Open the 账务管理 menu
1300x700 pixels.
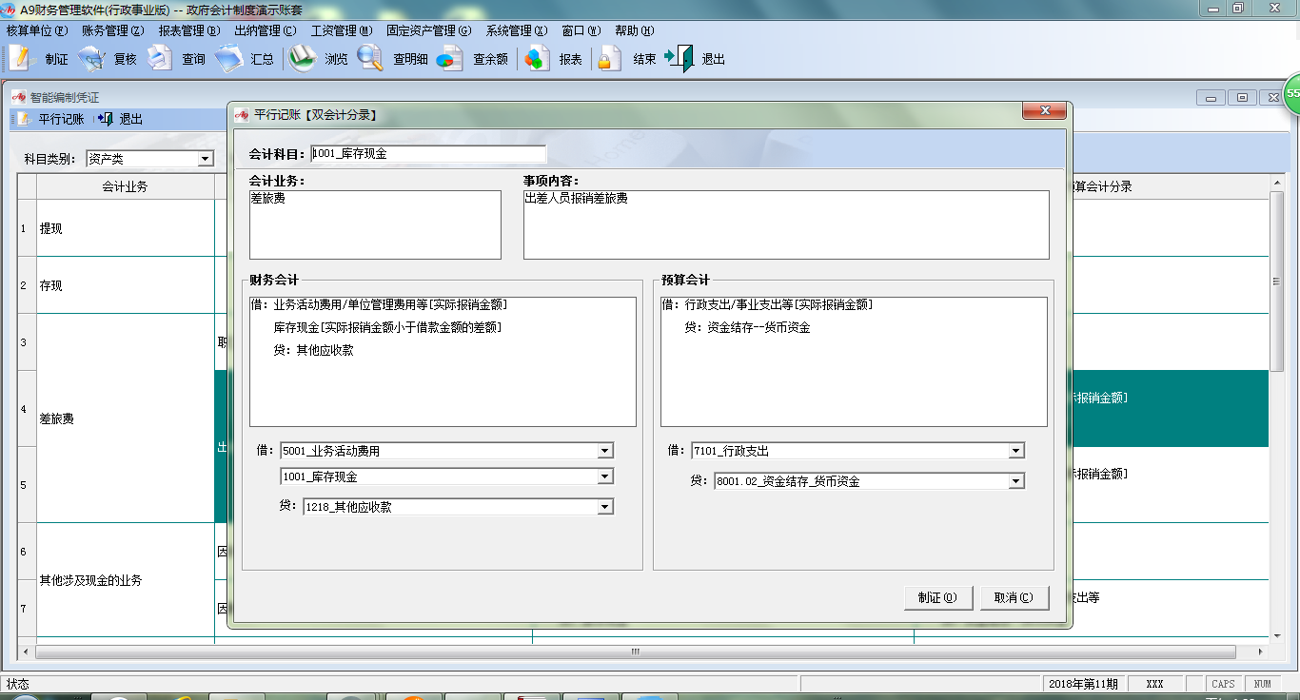pos(112,30)
